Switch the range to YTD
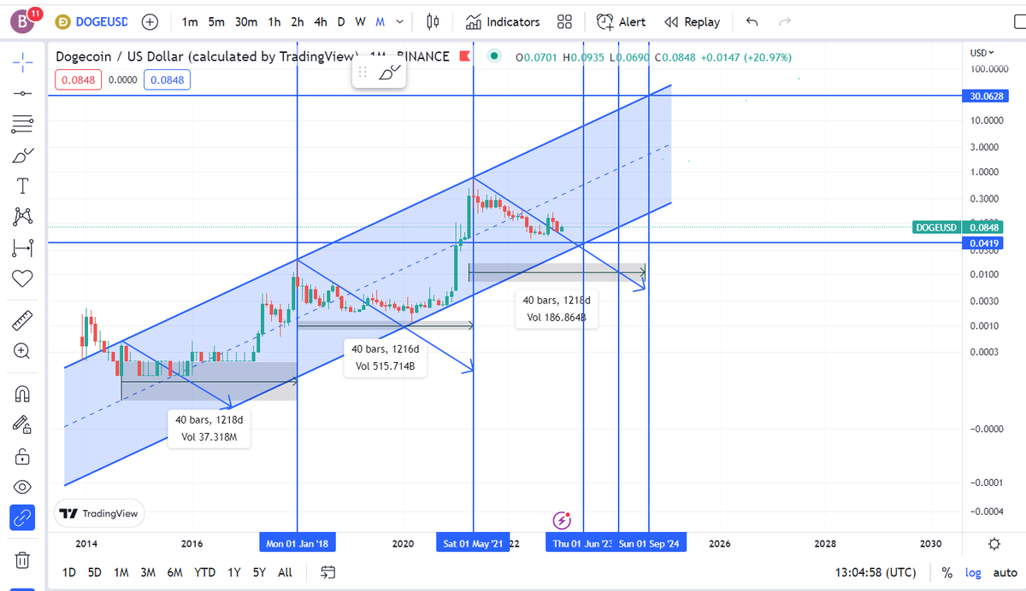 point(204,572)
